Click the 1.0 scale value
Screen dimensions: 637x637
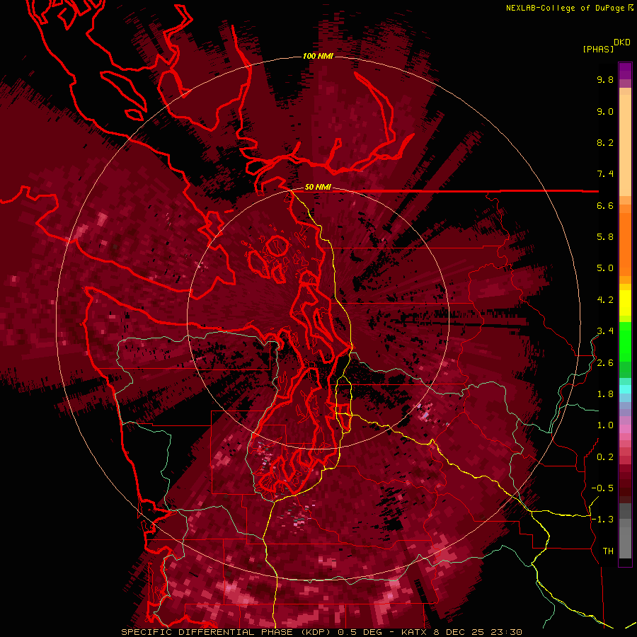point(605,425)
